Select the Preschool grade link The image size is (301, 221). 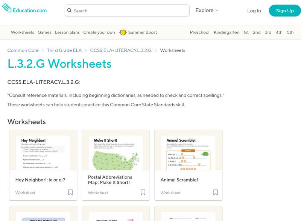[x=200, y=32]
